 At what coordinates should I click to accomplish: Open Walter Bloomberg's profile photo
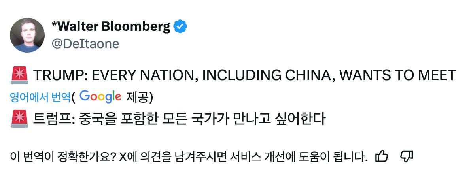(27, 35)
